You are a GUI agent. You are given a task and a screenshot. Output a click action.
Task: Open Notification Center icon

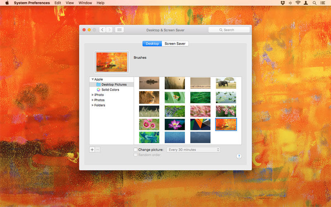323,3
